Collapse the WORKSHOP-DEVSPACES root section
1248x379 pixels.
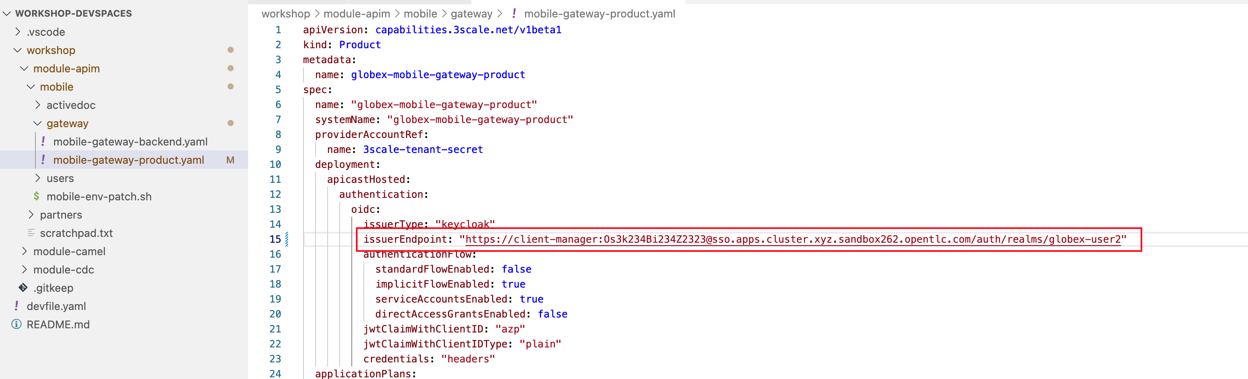click(x=7, y=14)
